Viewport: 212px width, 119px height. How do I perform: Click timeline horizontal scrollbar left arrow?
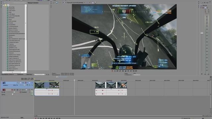pos(35,116)
